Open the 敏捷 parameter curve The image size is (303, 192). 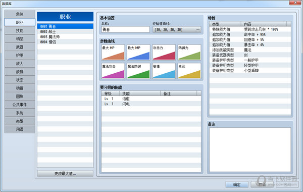[164, 71]
